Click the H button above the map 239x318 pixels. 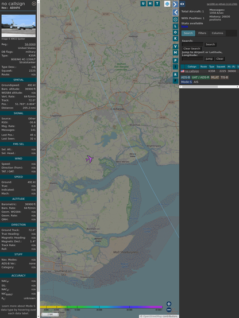pos(150,3)
